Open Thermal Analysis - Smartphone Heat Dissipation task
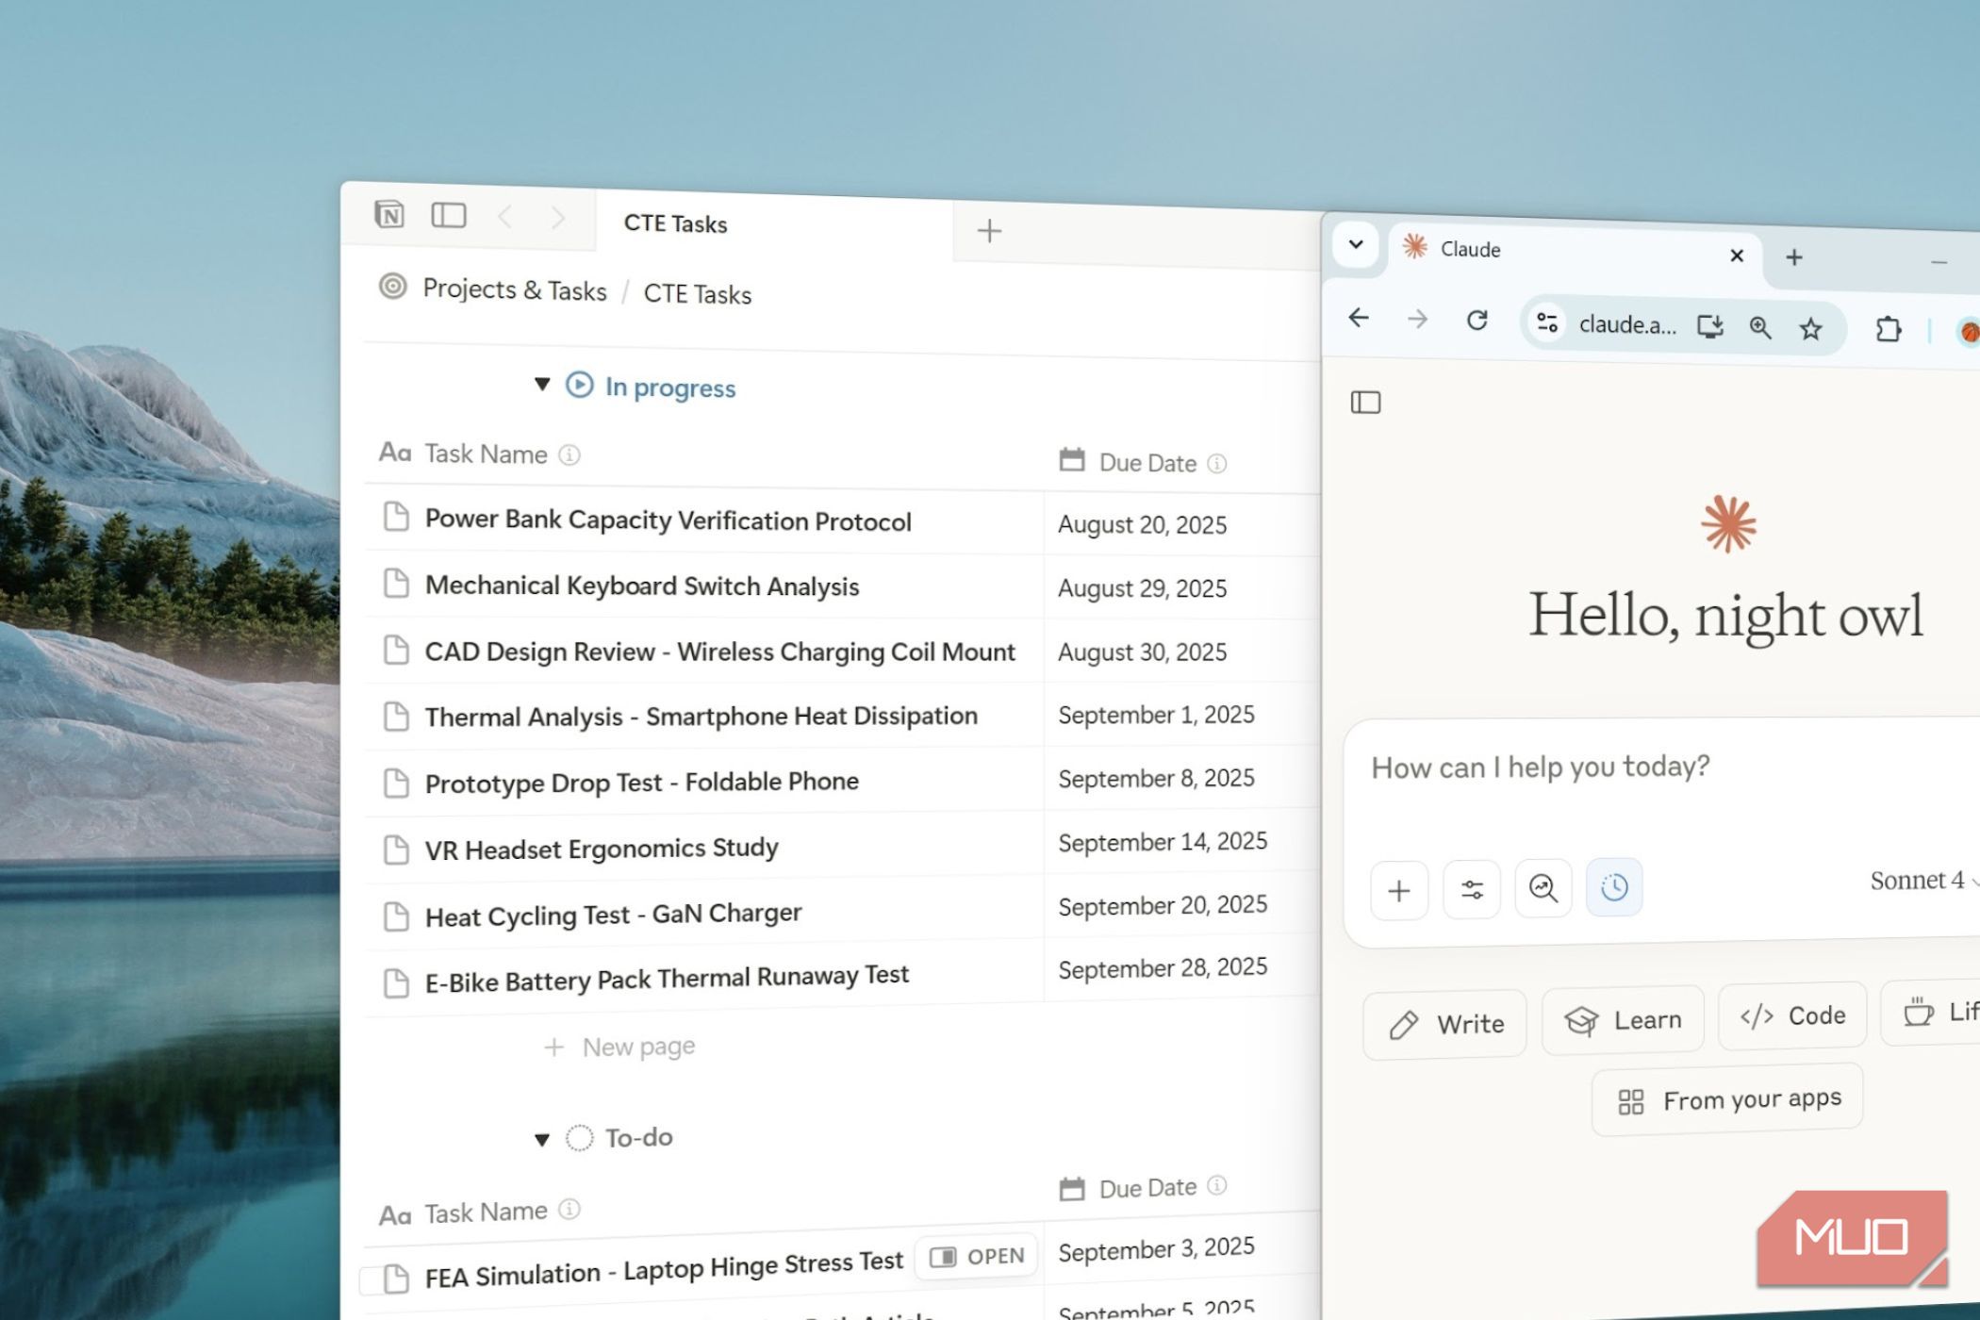Screen dimensions: 1980x1320 coord(701,717)
